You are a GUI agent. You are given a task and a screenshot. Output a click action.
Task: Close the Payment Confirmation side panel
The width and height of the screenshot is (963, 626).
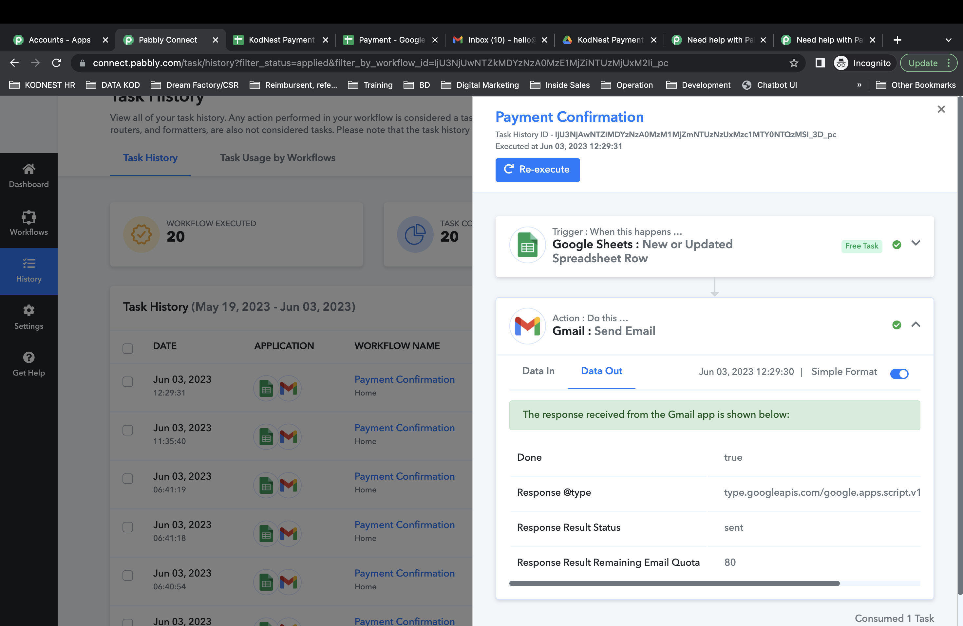click(x=941, y=109)
